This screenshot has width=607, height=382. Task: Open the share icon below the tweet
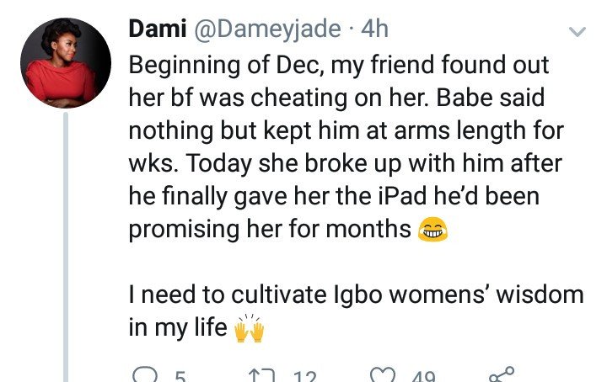pyautogui.click(x=502, y=374)
